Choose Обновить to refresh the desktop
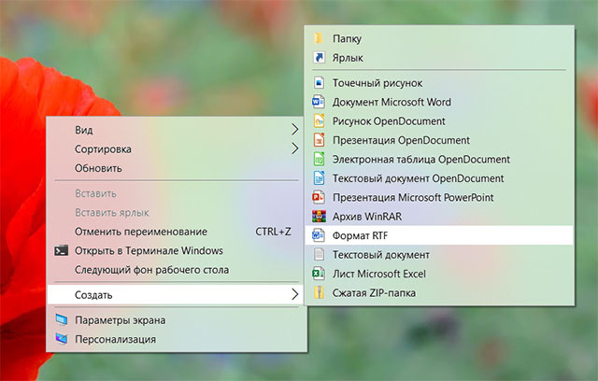 [x=177, y=168]
